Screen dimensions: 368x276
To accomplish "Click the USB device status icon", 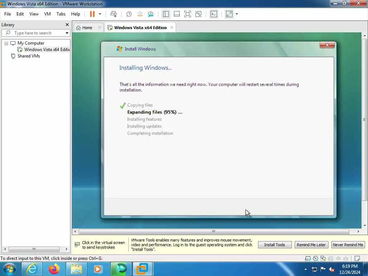I will [x=346, y=259].
